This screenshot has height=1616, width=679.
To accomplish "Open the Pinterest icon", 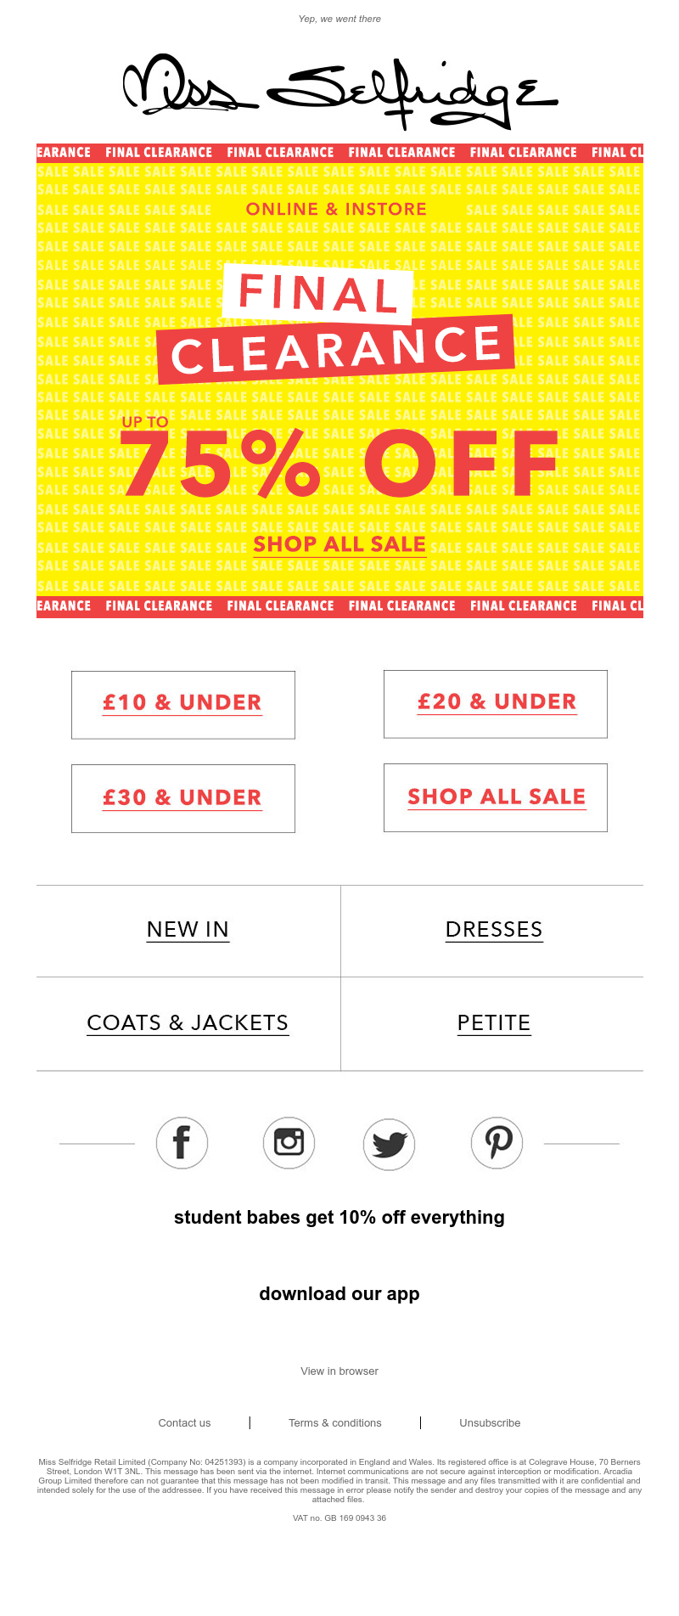I will point(497,1143).
